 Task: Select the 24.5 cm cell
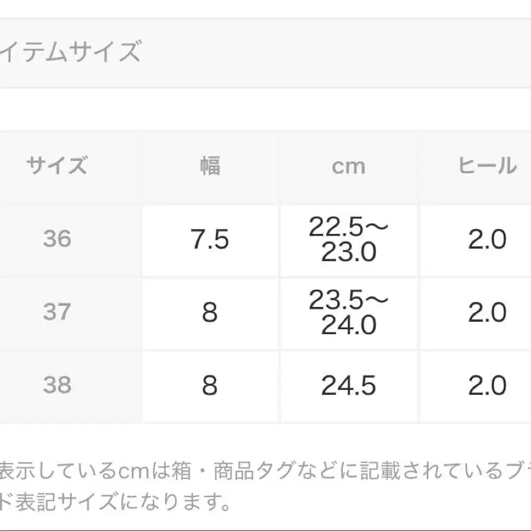(x=348, y=386)
